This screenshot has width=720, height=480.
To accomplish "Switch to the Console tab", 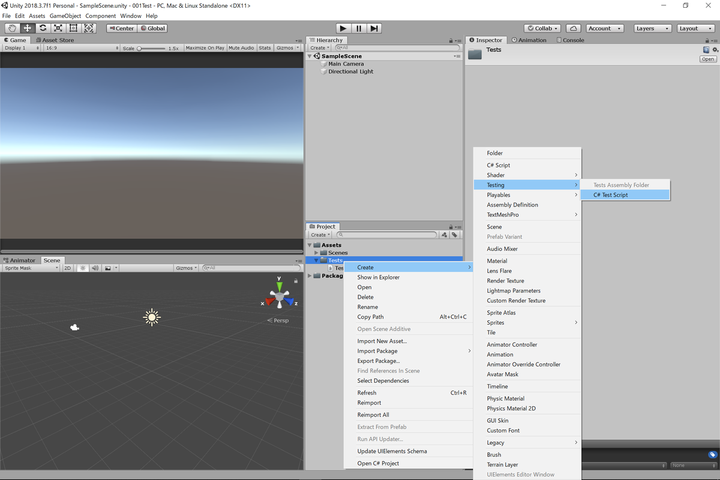I will [x=570, y=40].
